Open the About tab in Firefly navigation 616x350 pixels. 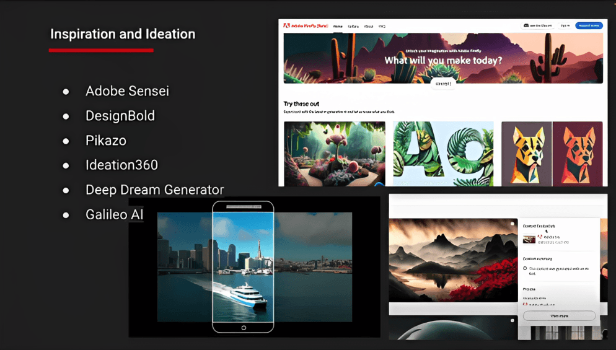[x=369, y=26]
